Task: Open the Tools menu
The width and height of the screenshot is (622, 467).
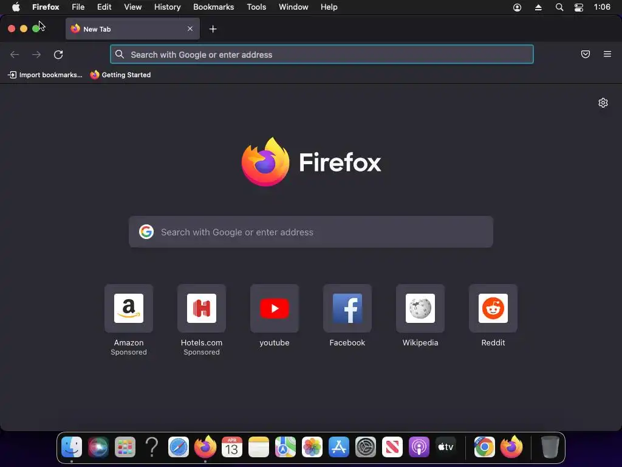Action: coord(256,7)
